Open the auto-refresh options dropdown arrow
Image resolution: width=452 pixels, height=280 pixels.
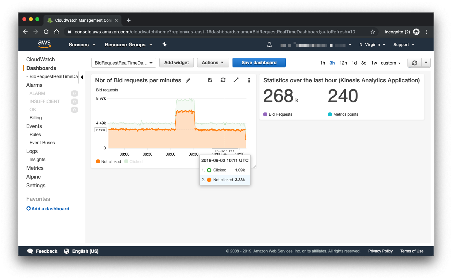click(426, 63)
